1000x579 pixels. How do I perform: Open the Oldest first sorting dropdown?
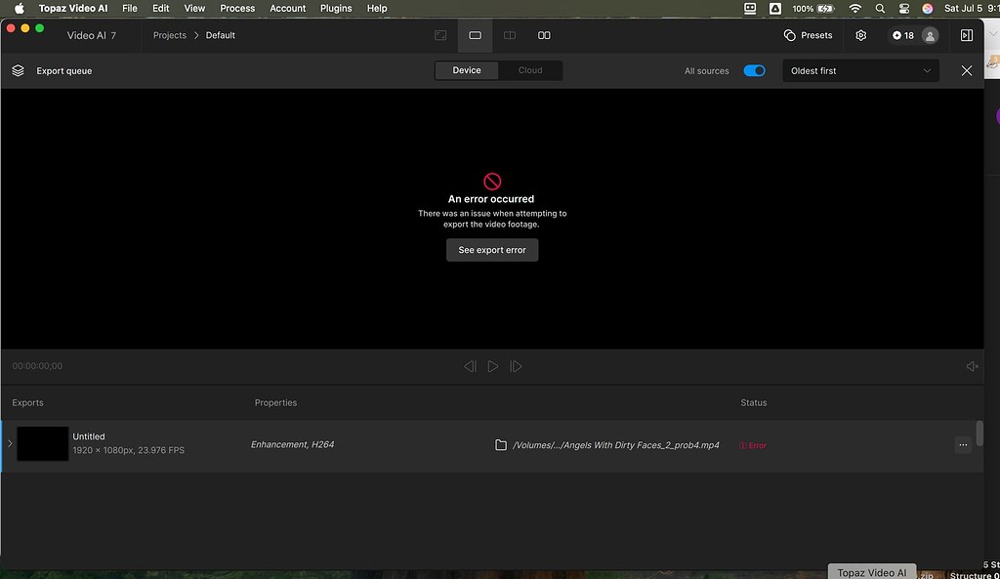pyautogui.click(x=860, y=70)
